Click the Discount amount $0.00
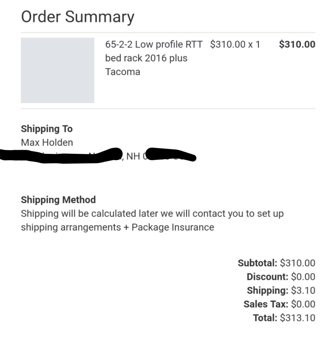This screenshot has height=351, width=336. (303, 277)
